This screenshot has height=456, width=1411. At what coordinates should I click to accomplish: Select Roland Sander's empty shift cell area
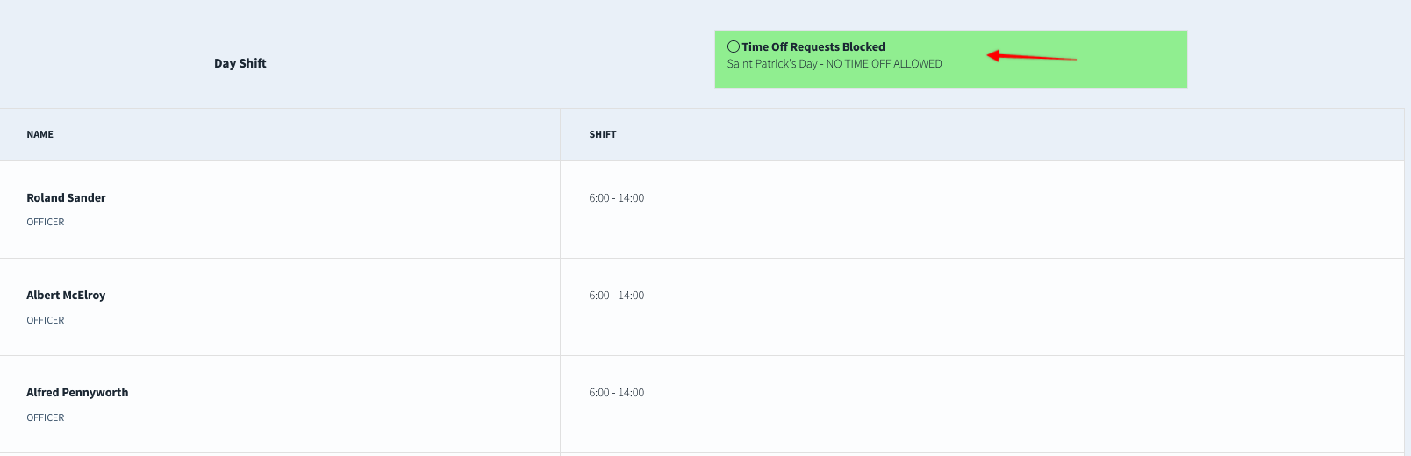click(x=982, y=210)
